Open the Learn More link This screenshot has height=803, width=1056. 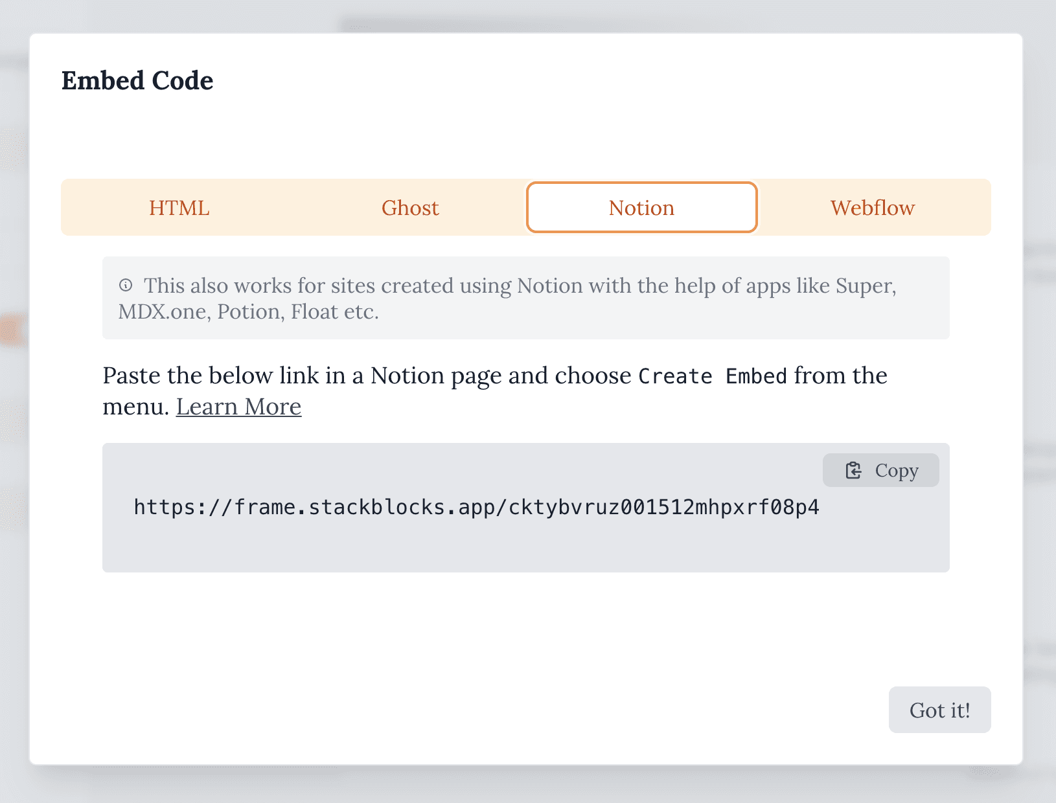pos(238,406)
